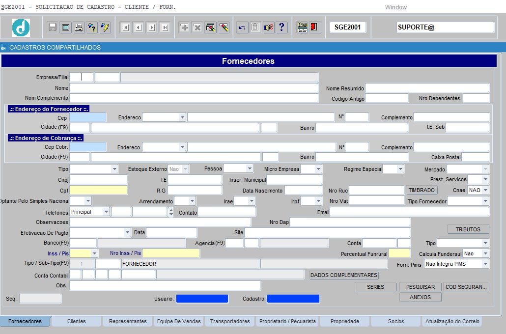This screenshot has height=334, width=506.
Task: Click the Print icon in toolbar
Action: 79,28
